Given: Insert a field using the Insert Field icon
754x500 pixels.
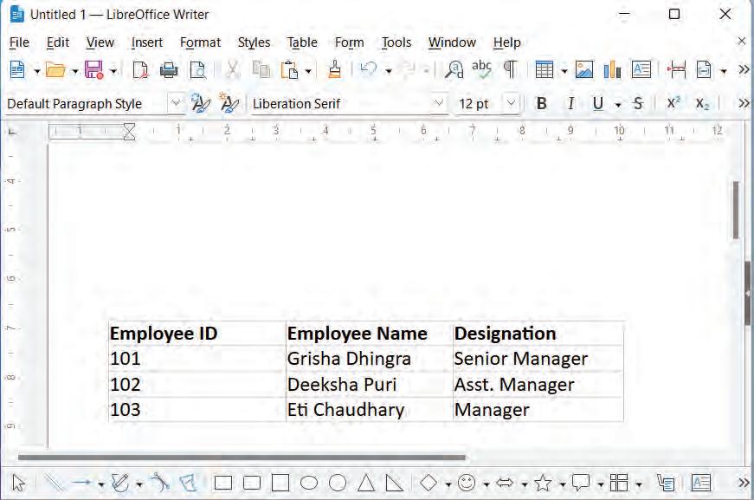Looking at the screenshot, I should pyautogui.click(x=704, y=70).
